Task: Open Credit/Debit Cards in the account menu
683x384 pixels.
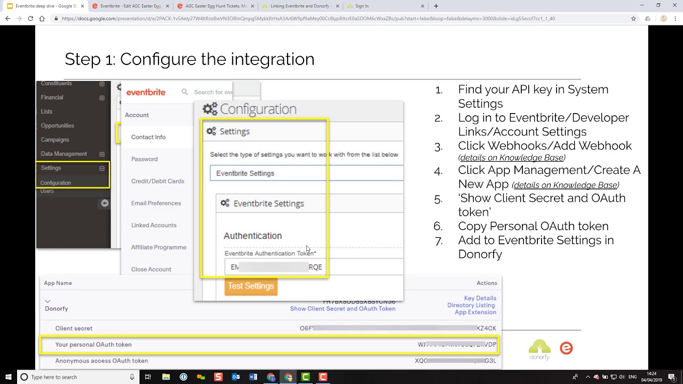Action: click(x=157, y=181)
